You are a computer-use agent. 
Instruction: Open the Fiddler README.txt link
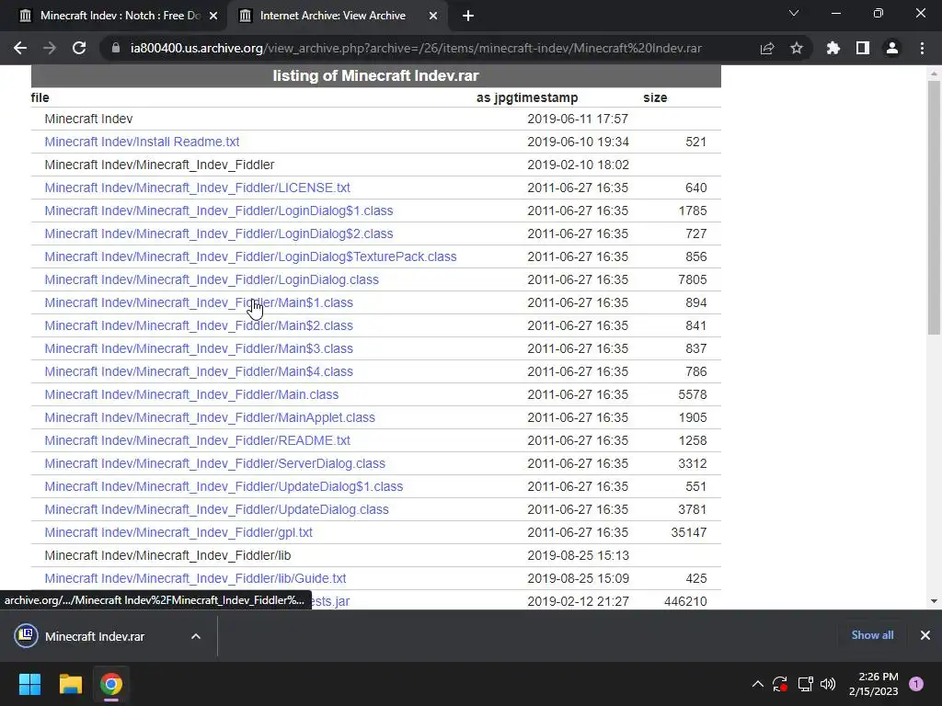tap(197, 440)
